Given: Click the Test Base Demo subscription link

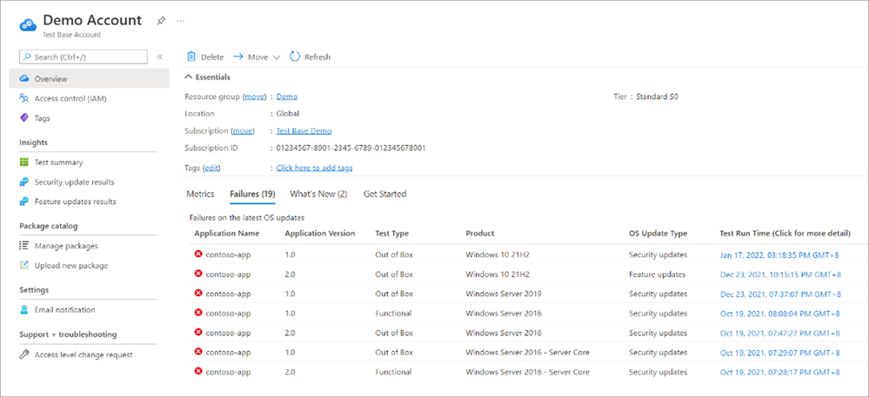Looking at the screenshot, I should pos(304,131).
